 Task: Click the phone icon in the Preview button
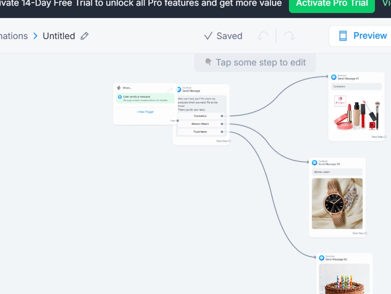(x=343, y=36)
